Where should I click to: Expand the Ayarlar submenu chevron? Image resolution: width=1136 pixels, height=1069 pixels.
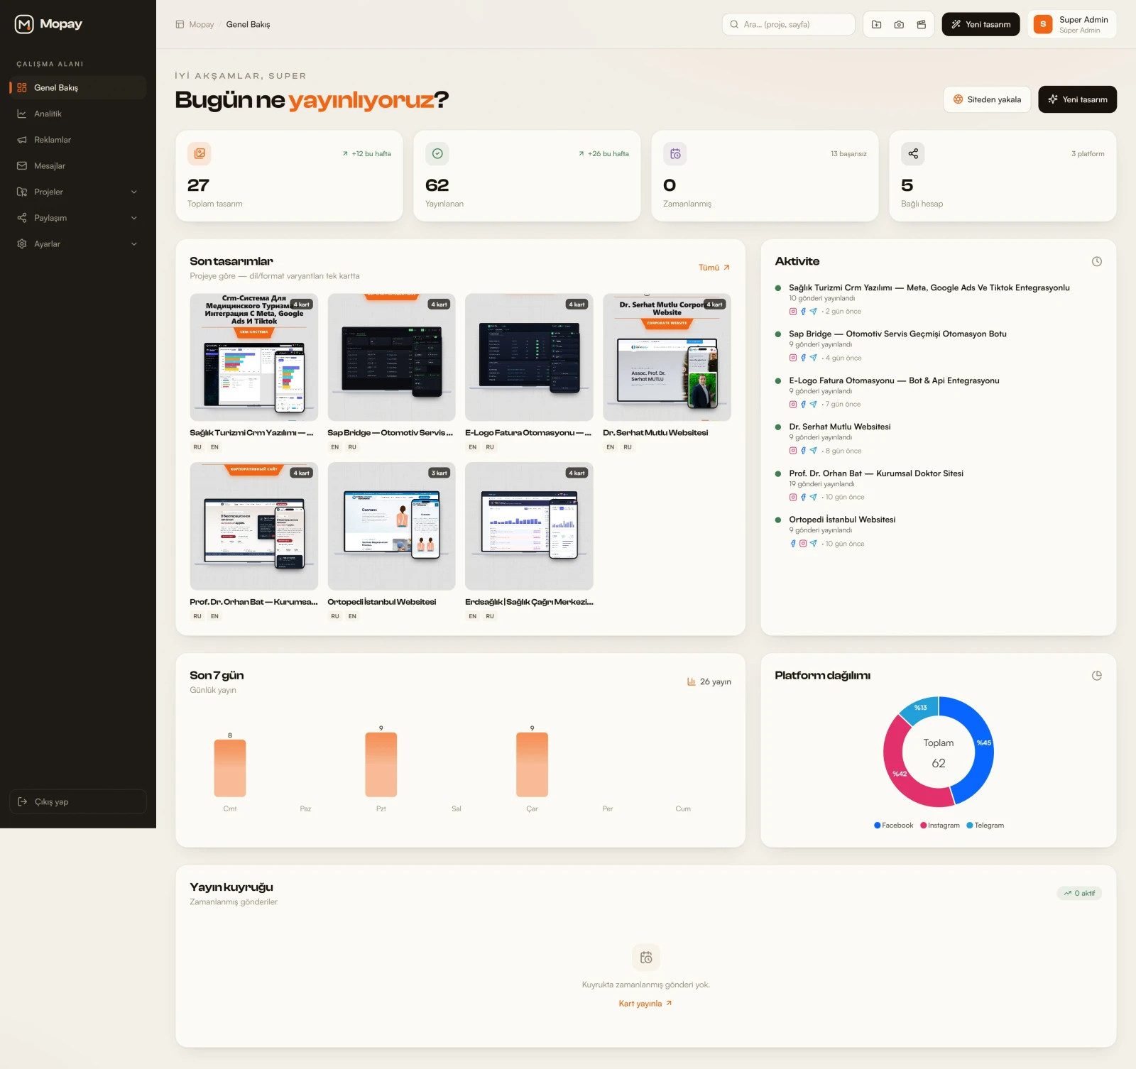[x=134, y=244]
